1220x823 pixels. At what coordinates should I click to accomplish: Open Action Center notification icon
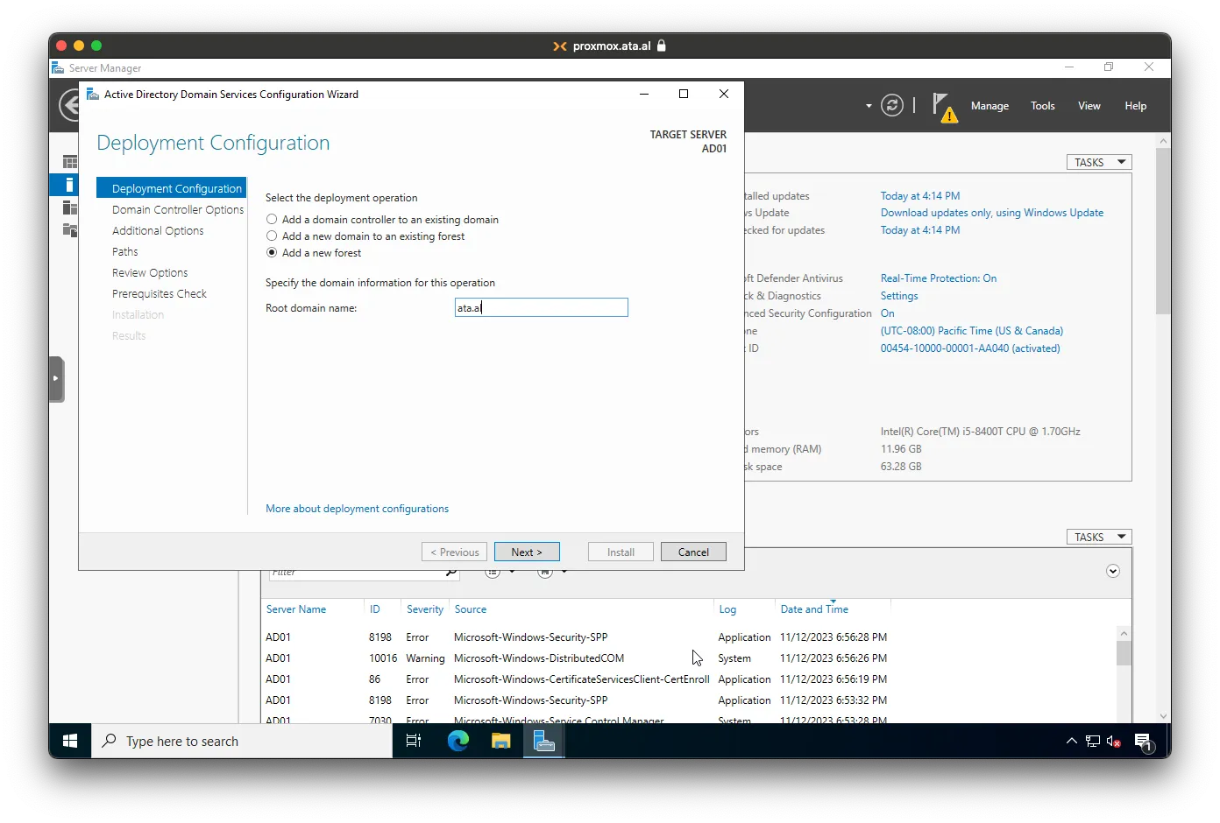tap(1144, 742)
